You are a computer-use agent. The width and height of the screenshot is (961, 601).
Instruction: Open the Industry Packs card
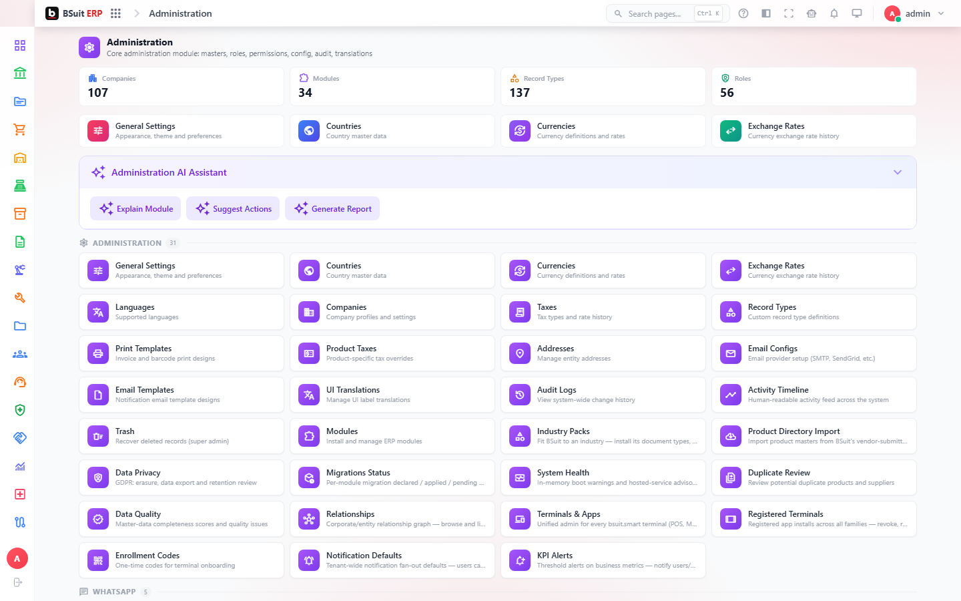coord(603,436)
